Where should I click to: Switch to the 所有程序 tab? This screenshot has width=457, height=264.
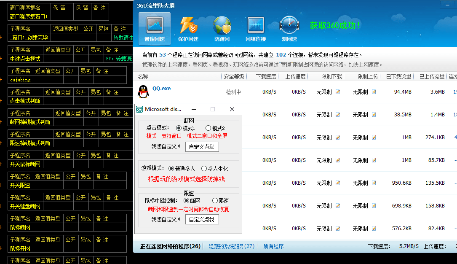pyautogui.click(x=273, y=246)
